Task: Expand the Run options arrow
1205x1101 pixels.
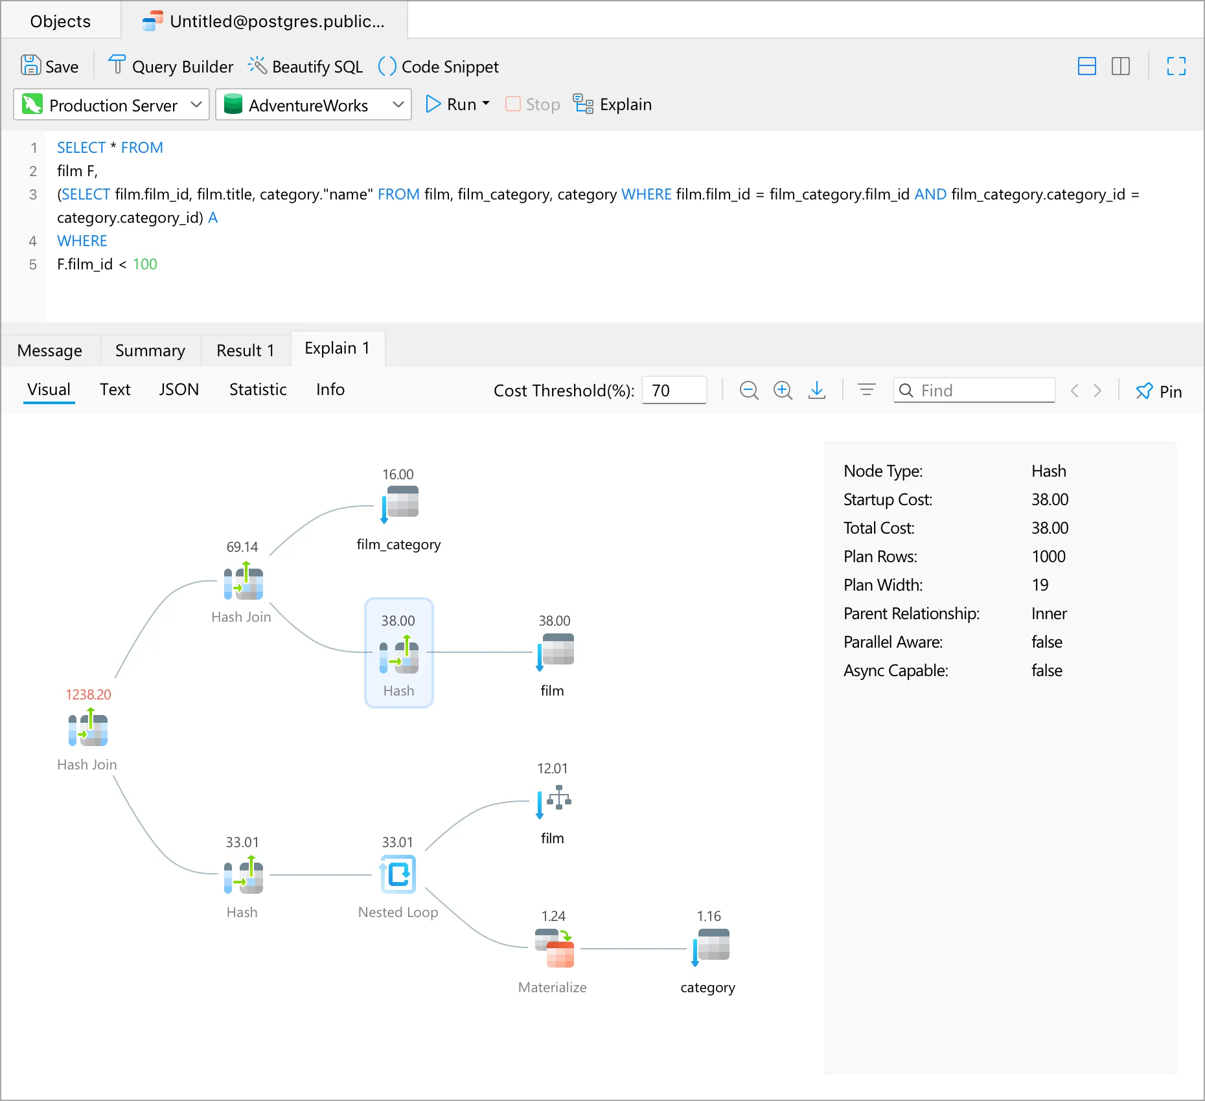Action: (486, 104)
